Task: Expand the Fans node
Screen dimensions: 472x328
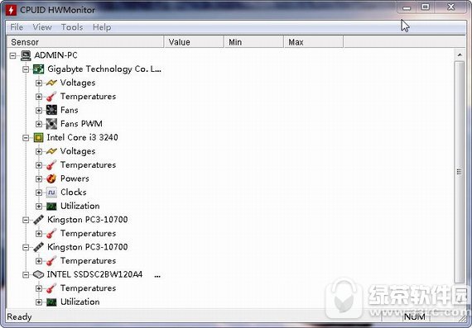Action: pyautogui.click(x=39, y=111)
